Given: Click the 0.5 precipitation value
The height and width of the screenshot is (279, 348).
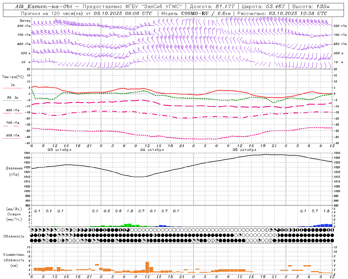Looking at the screenshot, I should [107, 211].
